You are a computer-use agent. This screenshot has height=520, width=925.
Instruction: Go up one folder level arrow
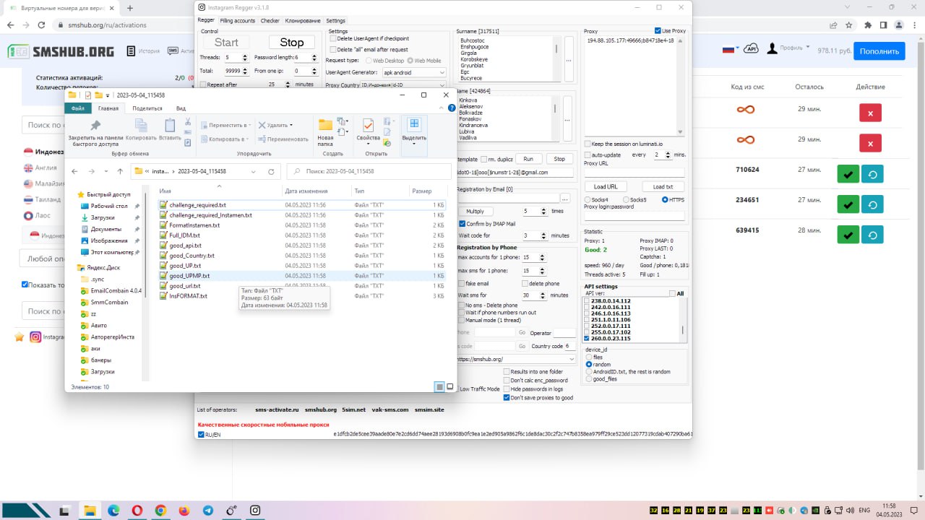pyautogui.click(x=120, y=172)
